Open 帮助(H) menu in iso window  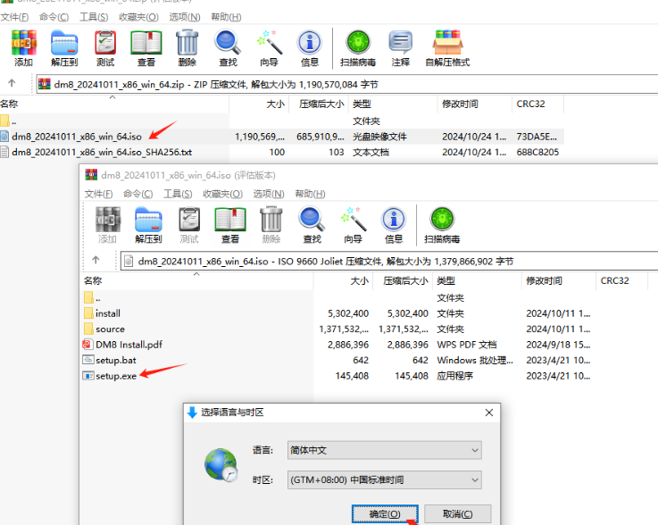pos(310,194)
